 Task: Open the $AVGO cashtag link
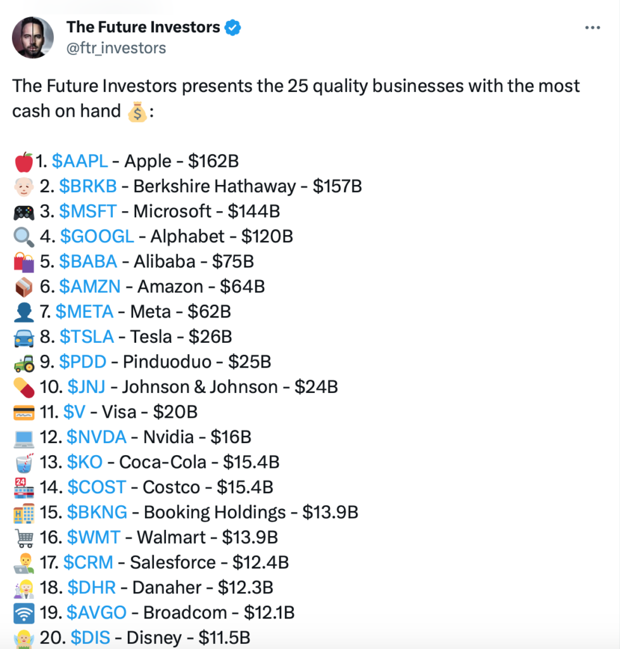(96, 613)
